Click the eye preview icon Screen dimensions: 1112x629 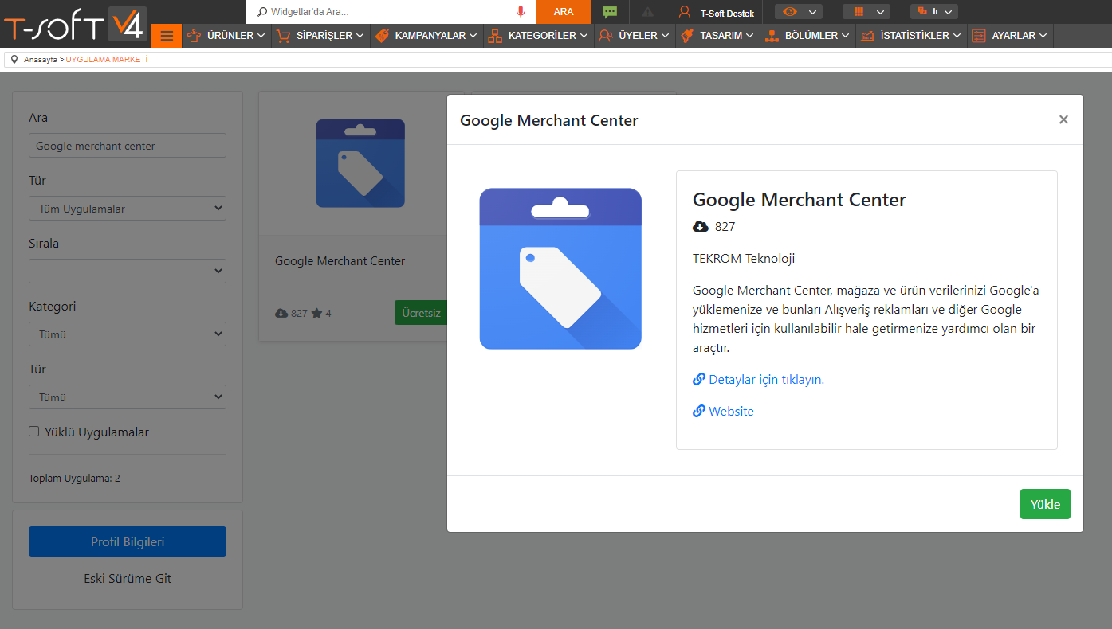(790, 11)
